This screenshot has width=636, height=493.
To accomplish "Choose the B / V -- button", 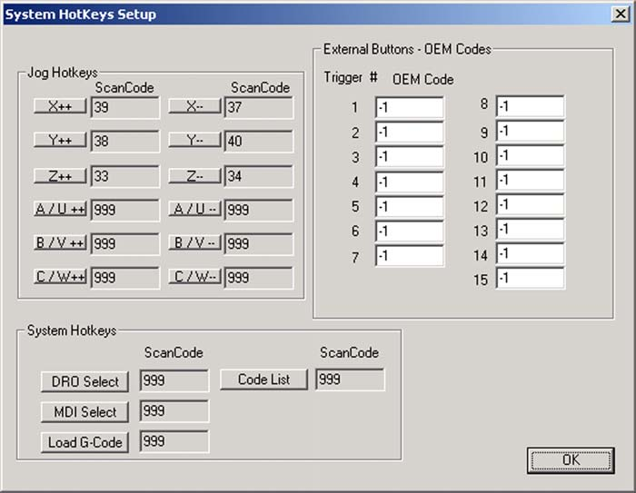I will click(194, 242).
